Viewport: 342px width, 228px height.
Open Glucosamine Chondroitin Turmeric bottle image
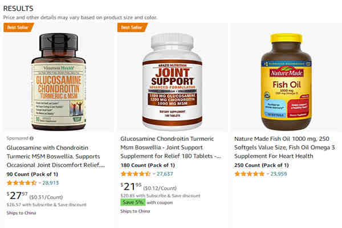point(59,82)
